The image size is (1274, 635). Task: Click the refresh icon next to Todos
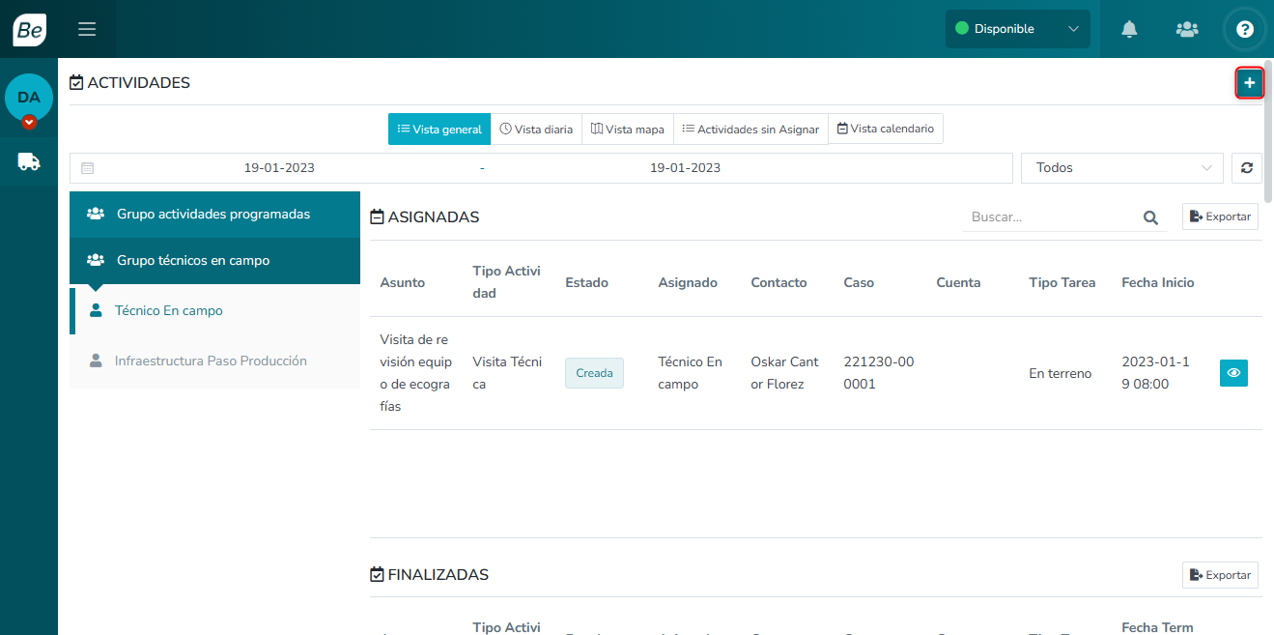[x=1247, y=168]
